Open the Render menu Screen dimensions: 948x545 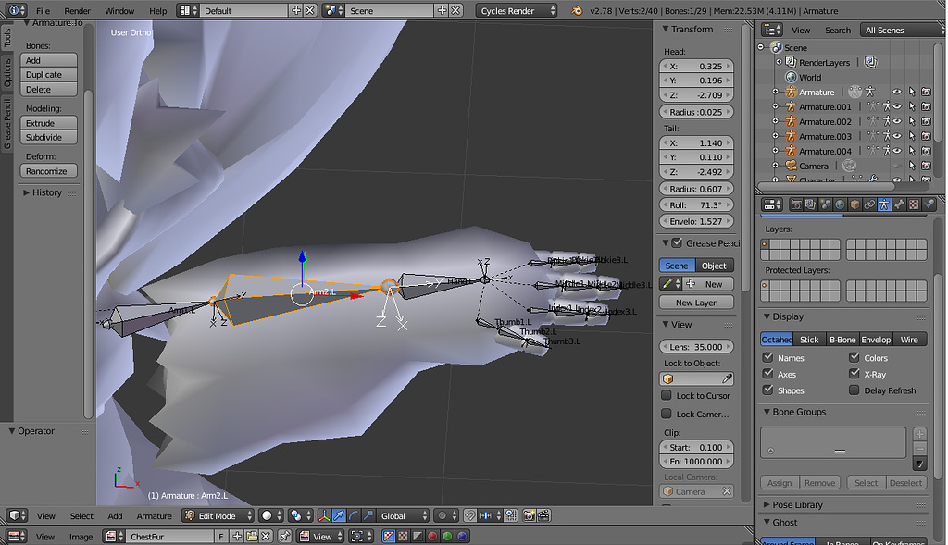[x=77, y=11]
